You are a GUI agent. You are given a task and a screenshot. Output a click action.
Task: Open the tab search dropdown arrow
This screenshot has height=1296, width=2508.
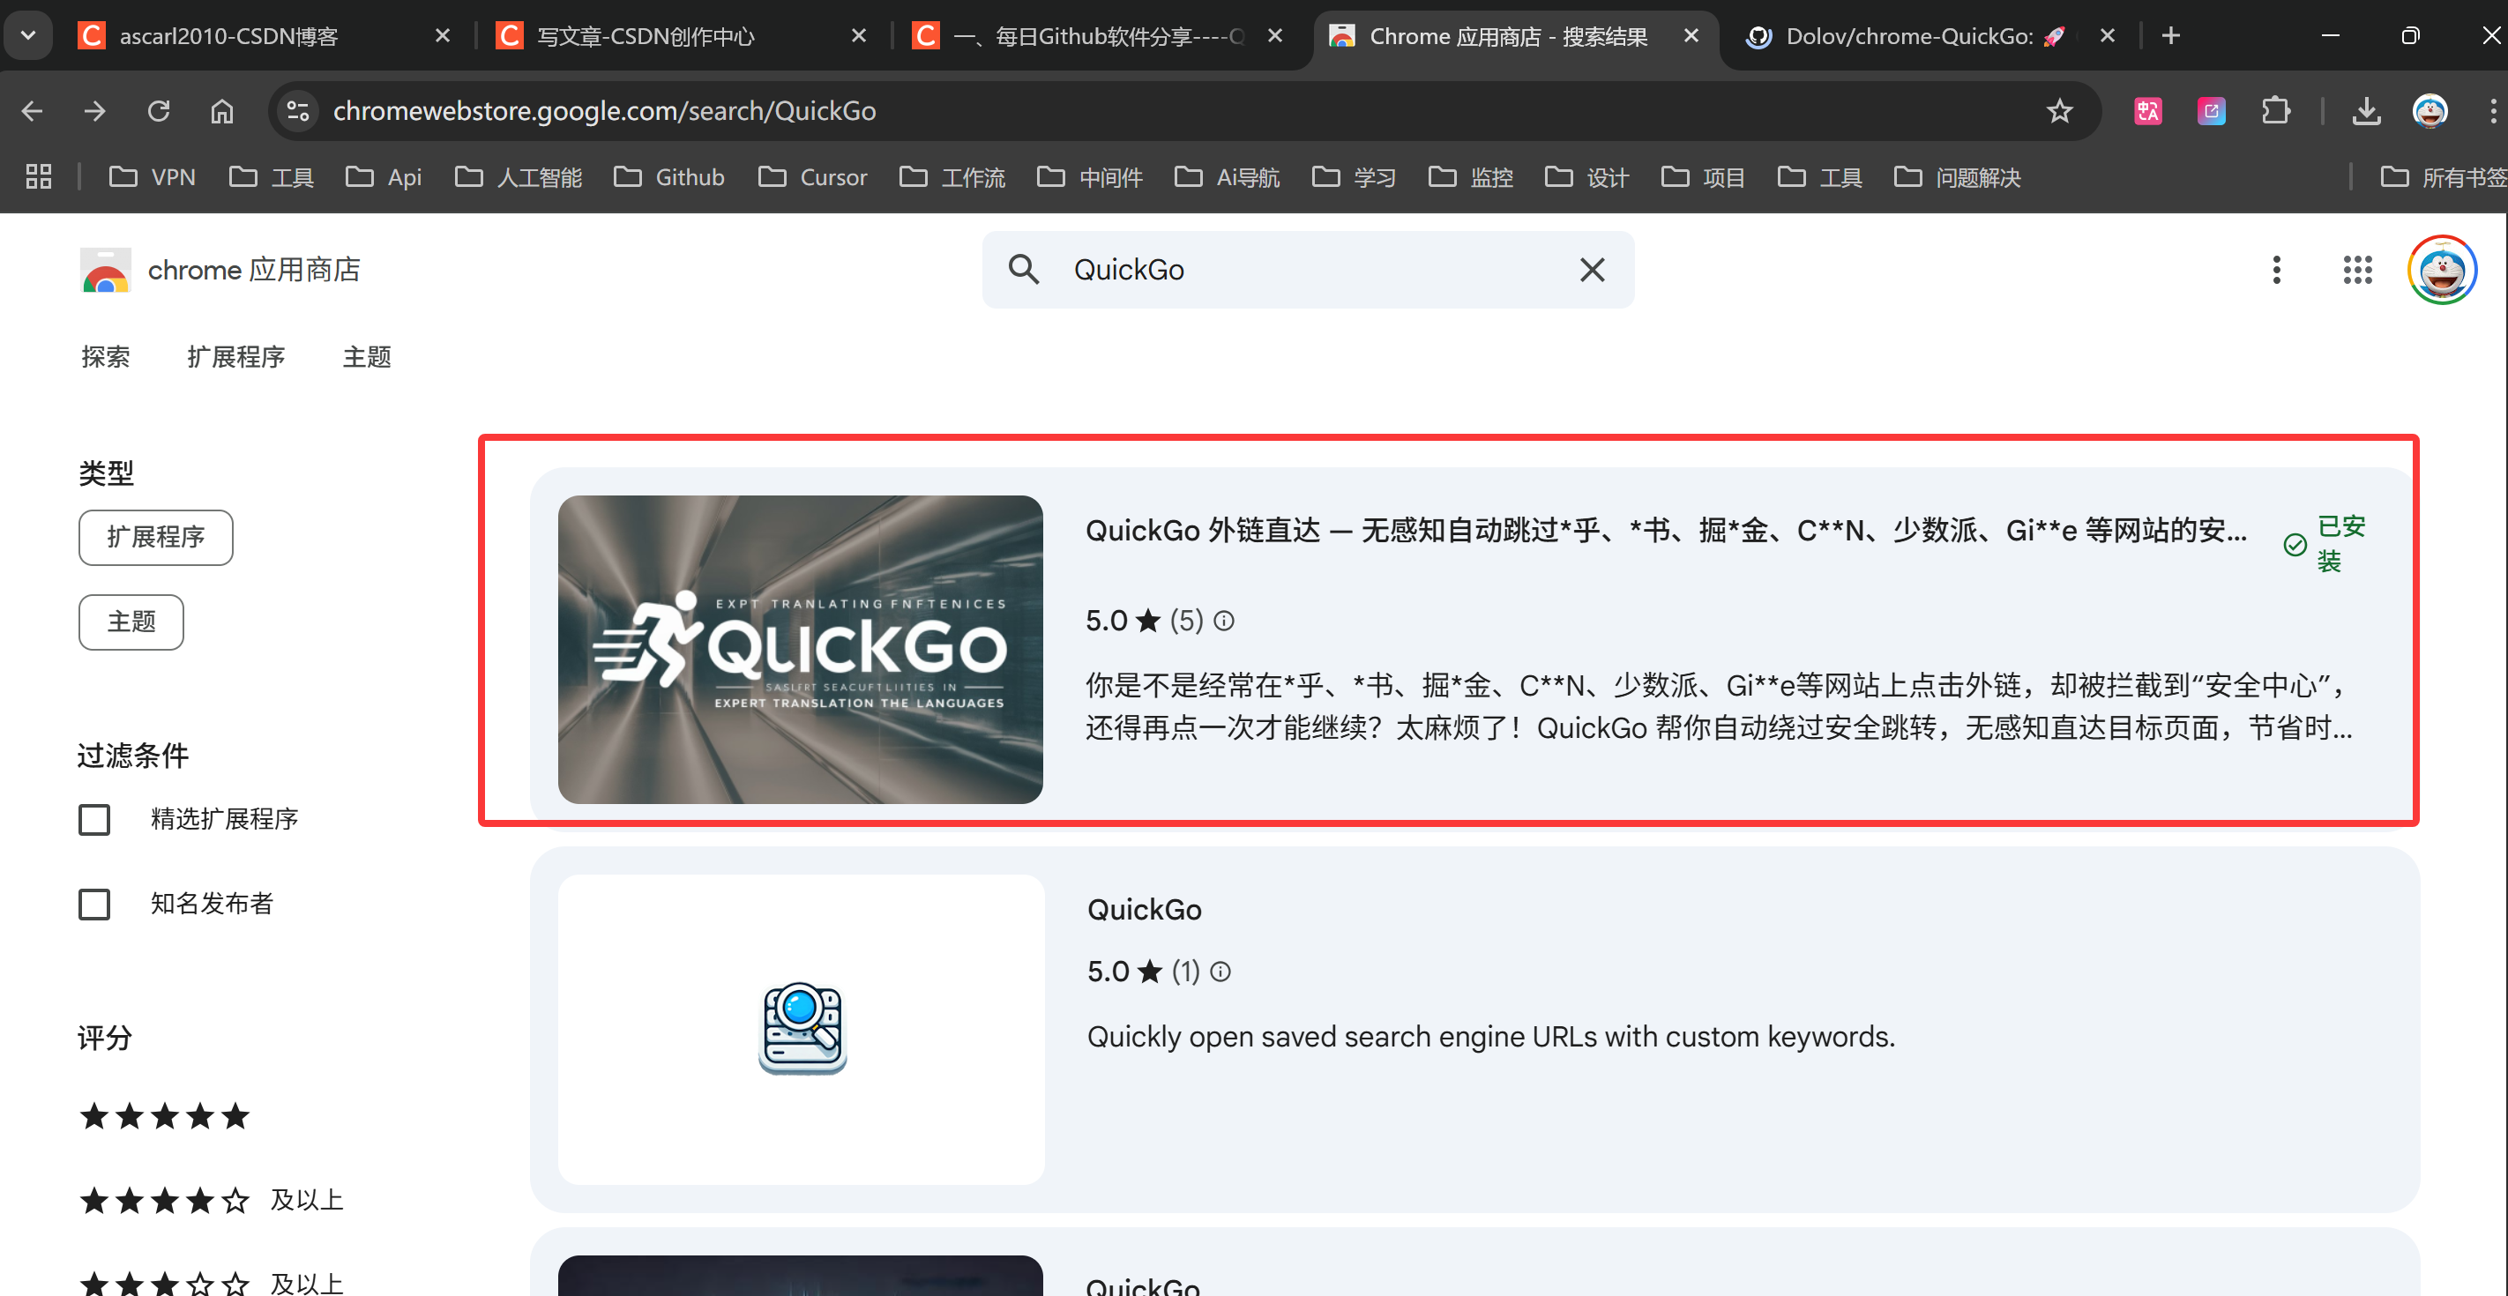point(28,36)
